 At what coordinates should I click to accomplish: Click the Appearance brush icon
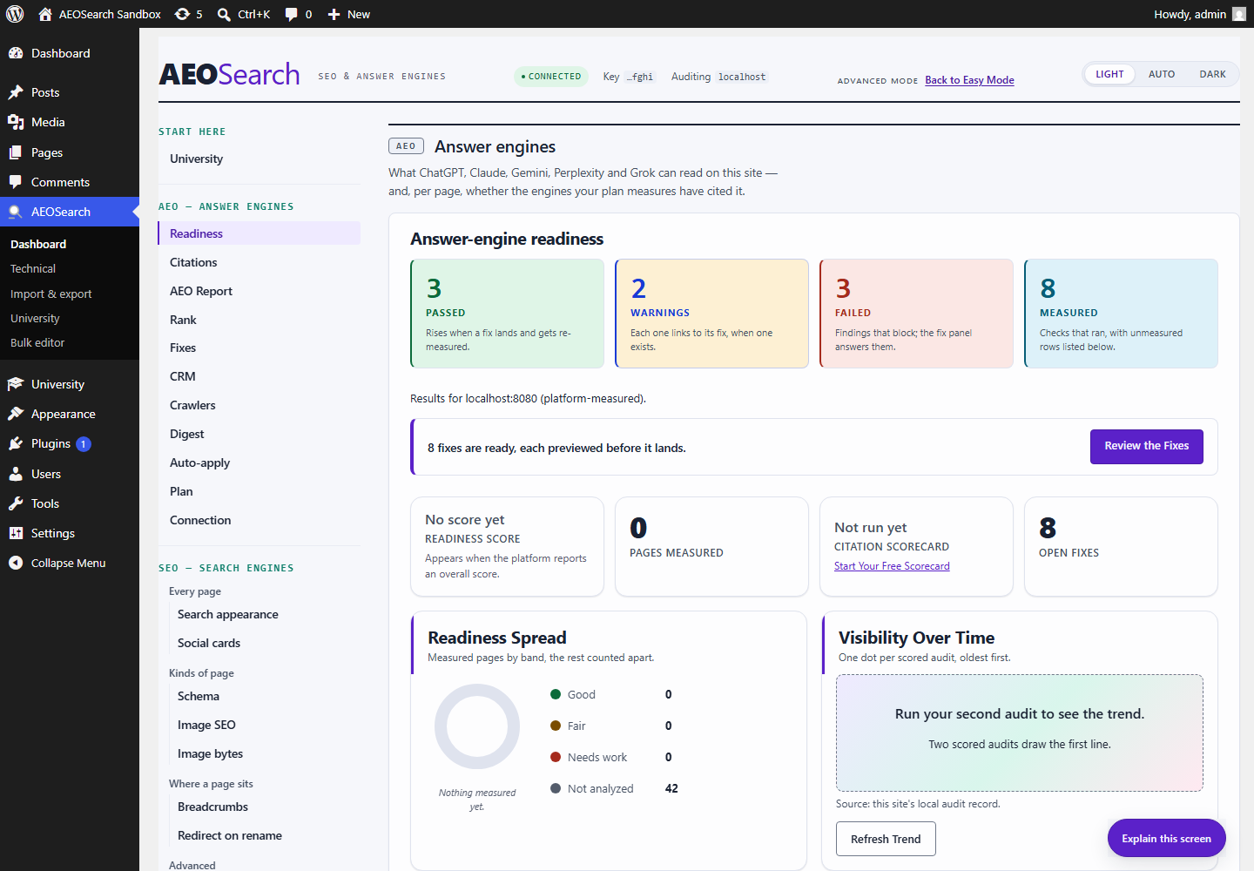pos(16,414)
